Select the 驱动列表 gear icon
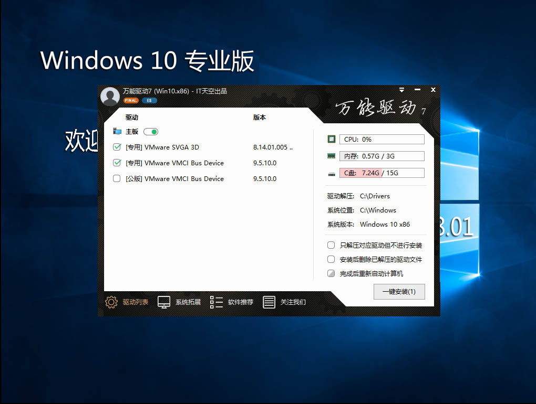 111,302
